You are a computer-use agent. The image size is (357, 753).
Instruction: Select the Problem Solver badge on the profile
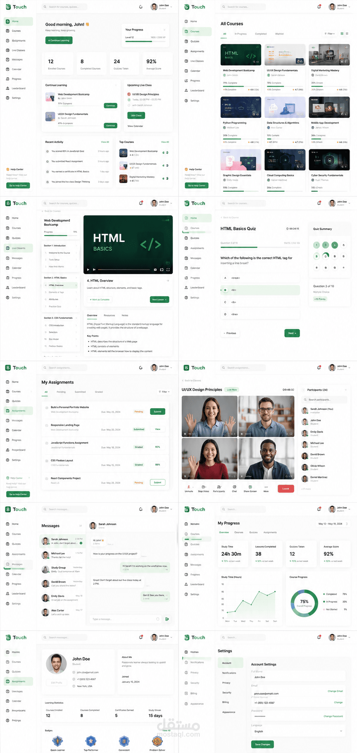157,741
